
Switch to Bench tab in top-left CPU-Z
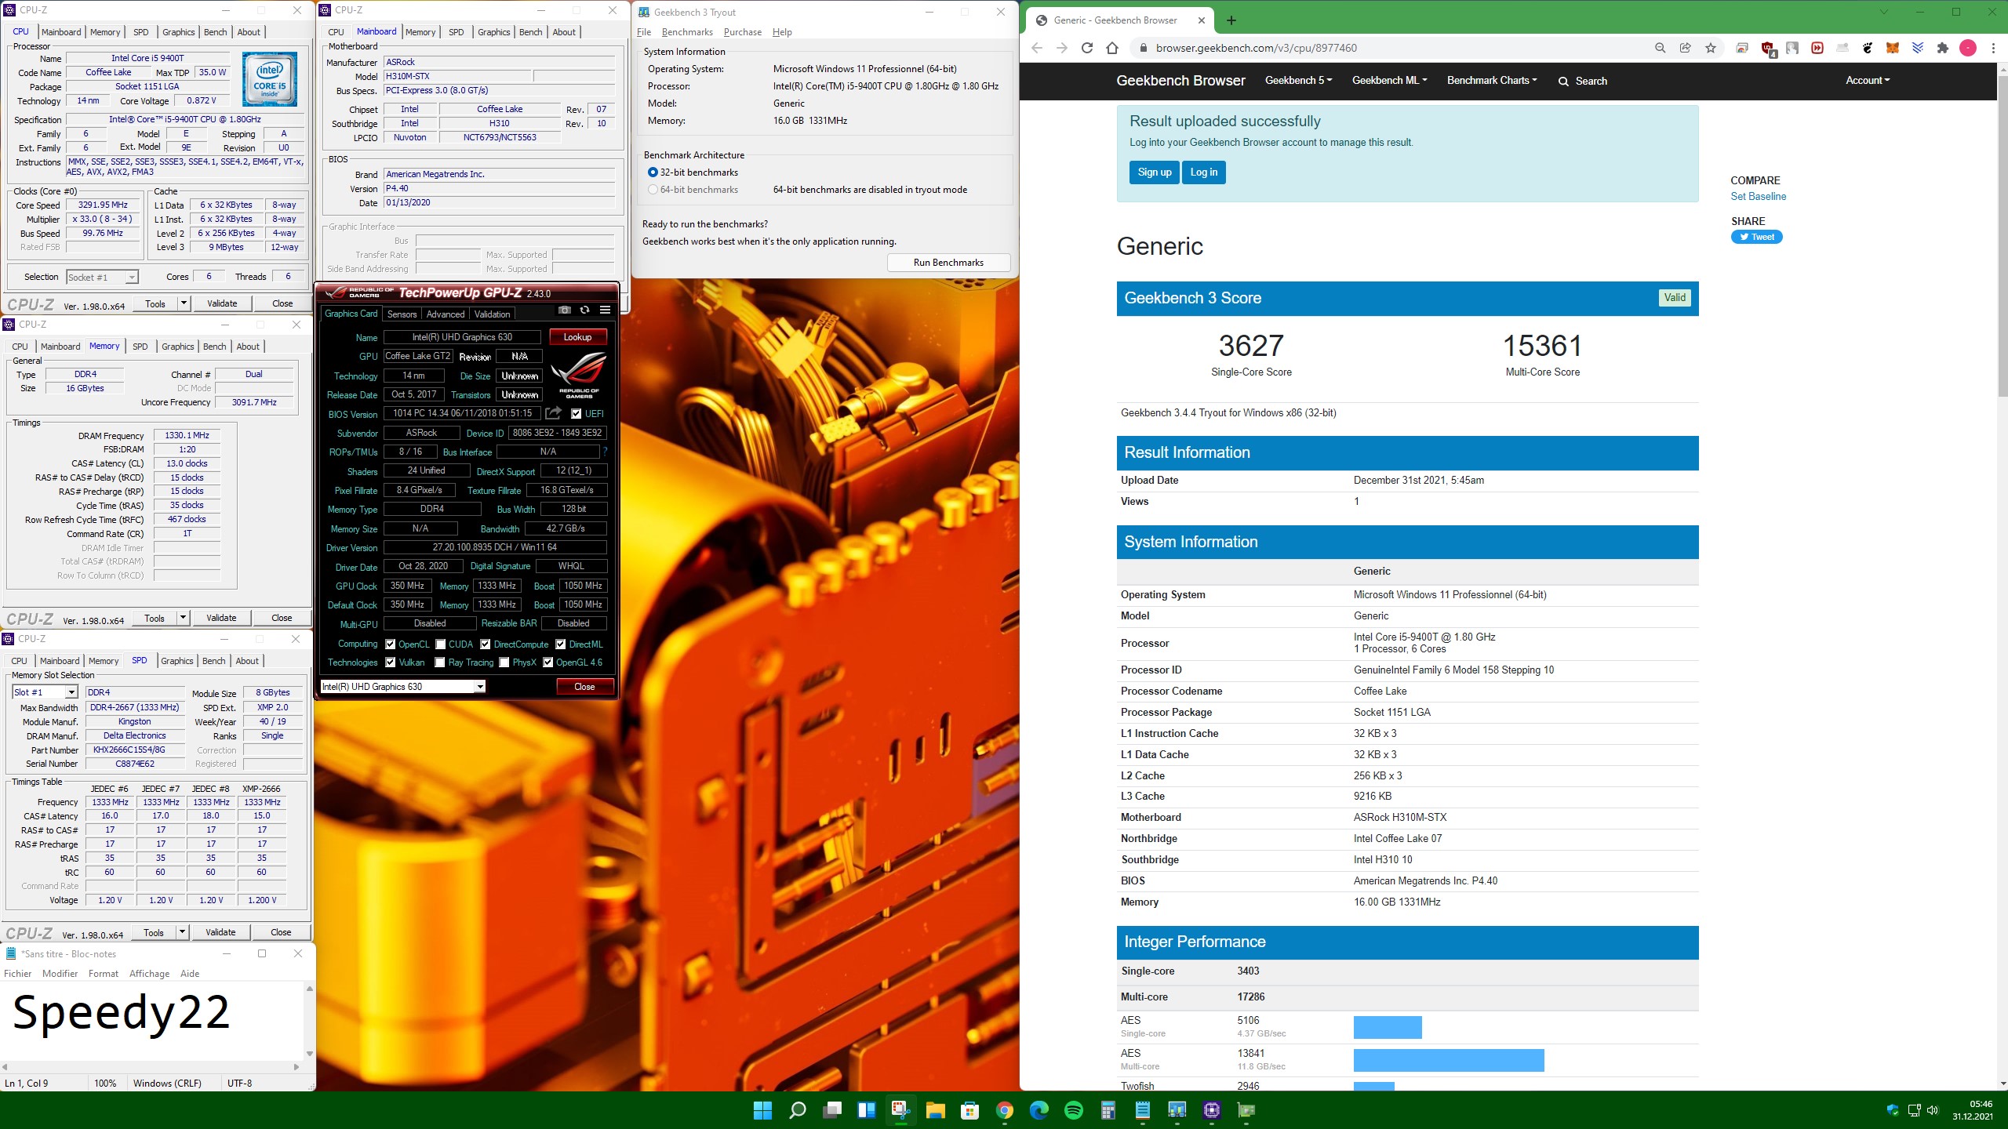(215, 32)
